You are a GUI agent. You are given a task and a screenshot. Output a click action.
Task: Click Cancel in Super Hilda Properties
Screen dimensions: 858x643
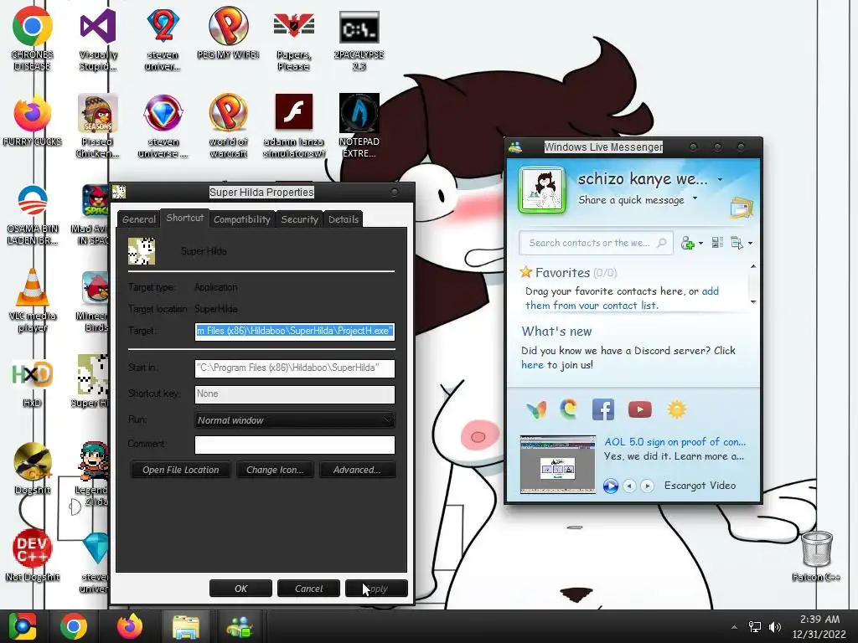(308, 589)
